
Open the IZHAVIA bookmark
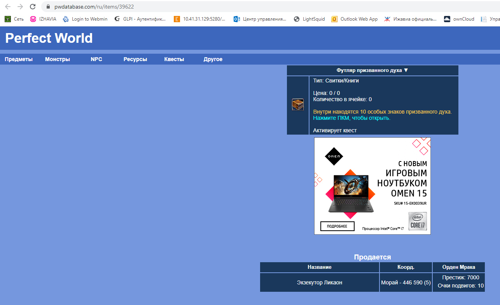point(43,19)
